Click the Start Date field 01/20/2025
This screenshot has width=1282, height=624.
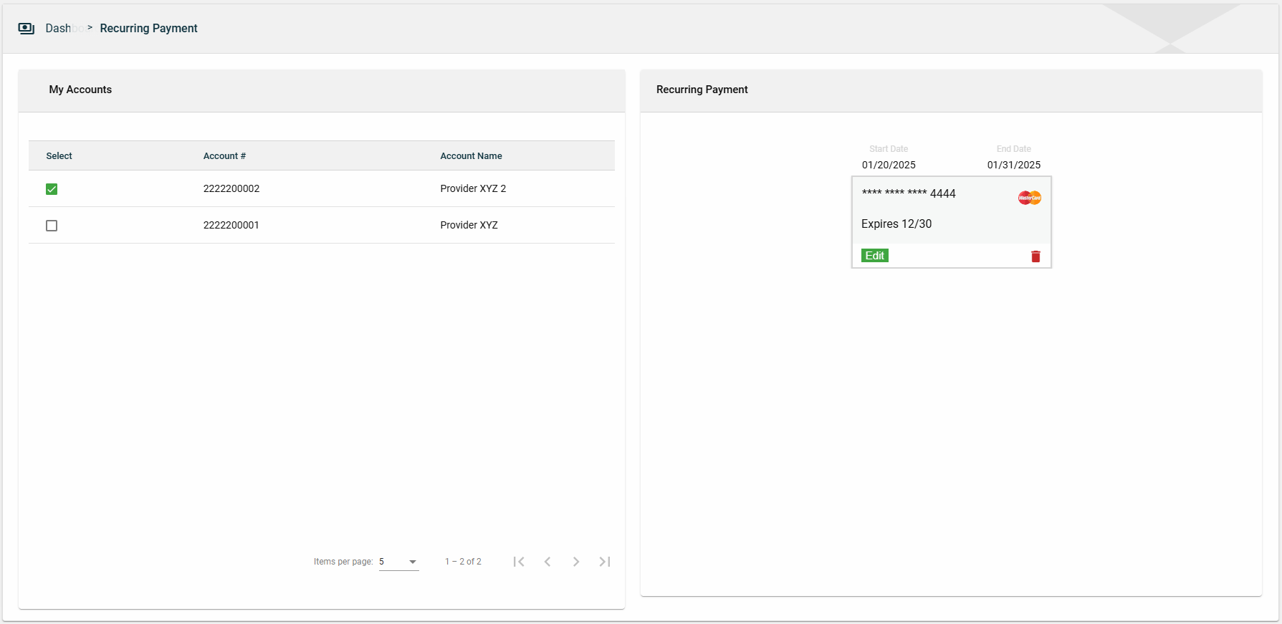pos(889,165)
